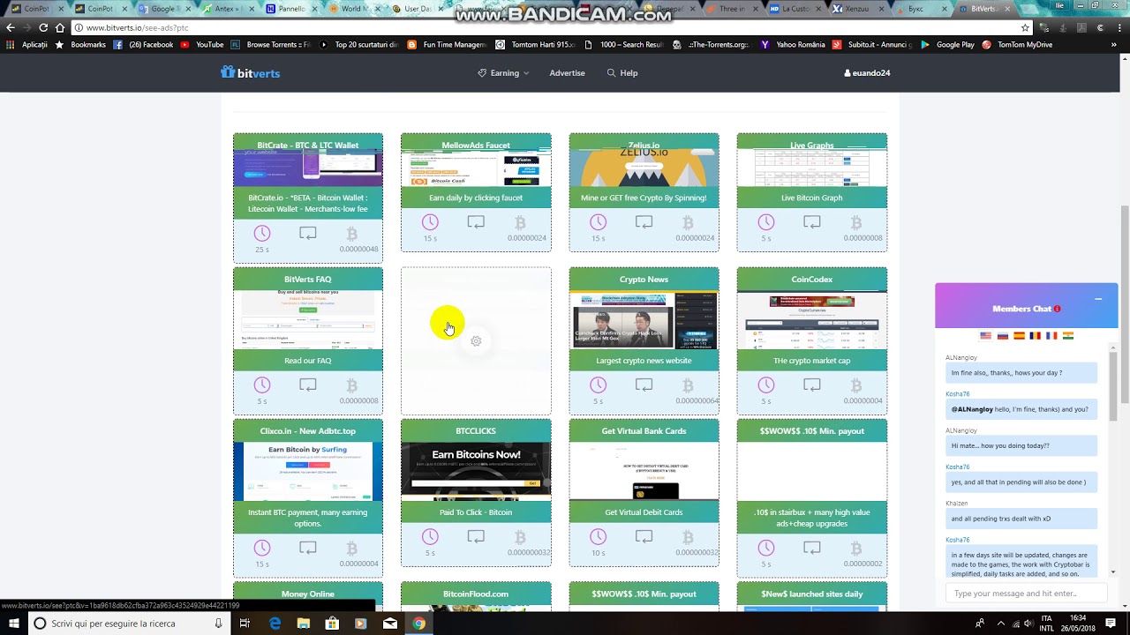Open the Live Graphs ad title
The width and height of the screenshot is (1130, 635).
click(812, 146)
